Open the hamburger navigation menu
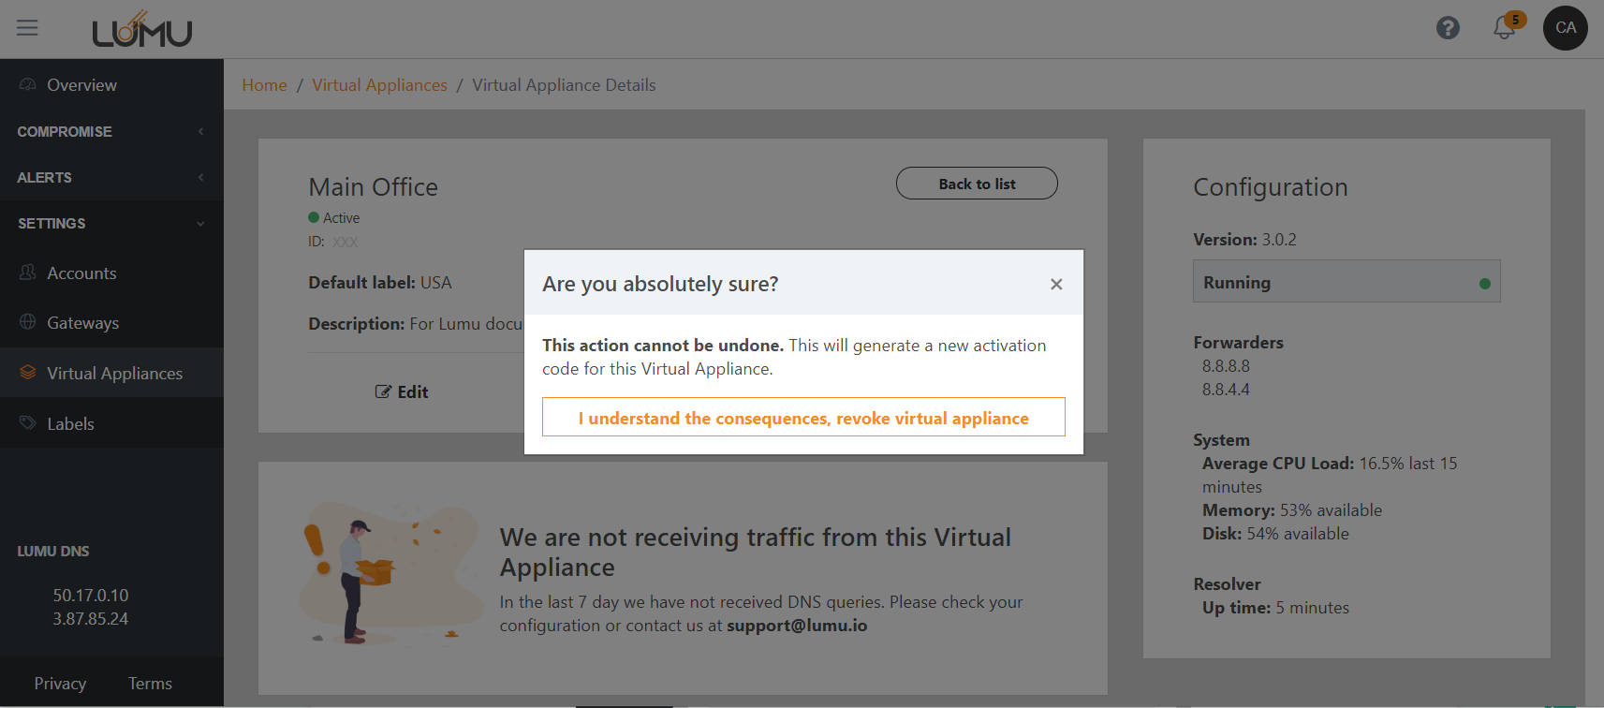1604x708 pixels. click(27, 28)
